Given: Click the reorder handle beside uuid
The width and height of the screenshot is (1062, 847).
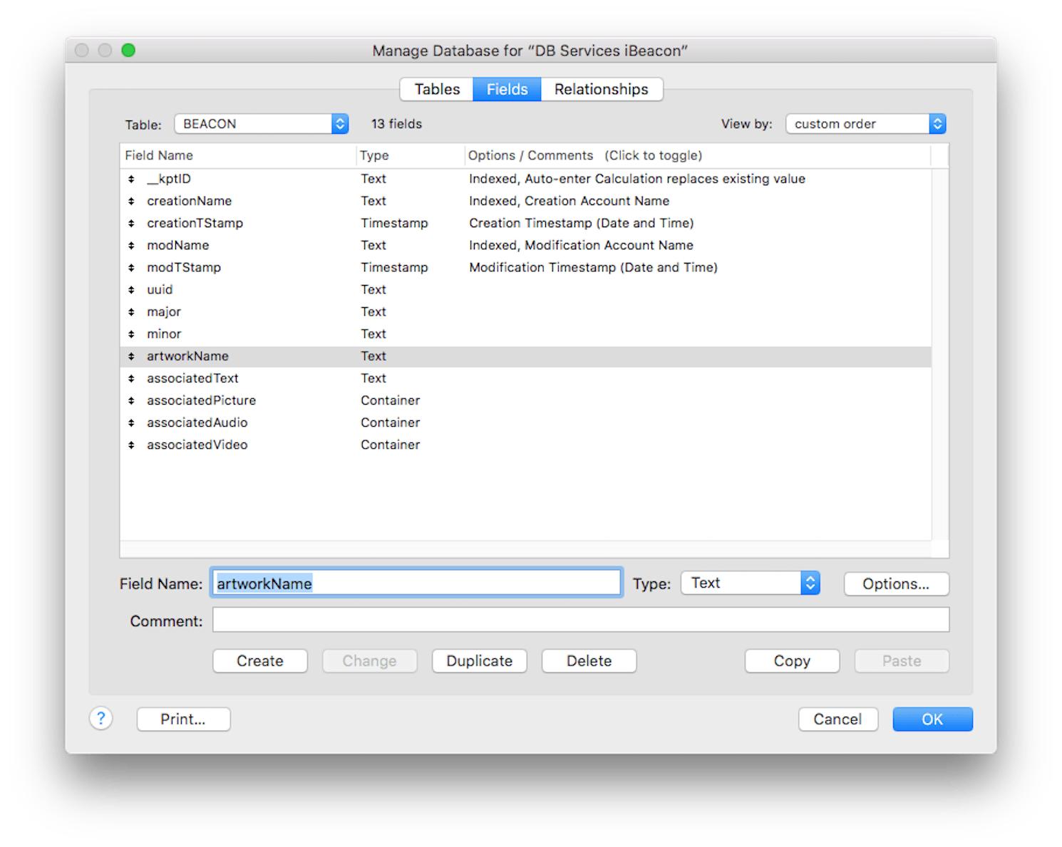Looking at the screenshot, I should point(131,290).
